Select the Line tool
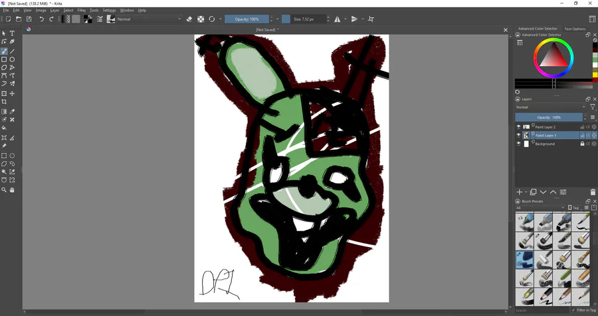This screenshot has height=316, width=598. [x=12, y=51]
